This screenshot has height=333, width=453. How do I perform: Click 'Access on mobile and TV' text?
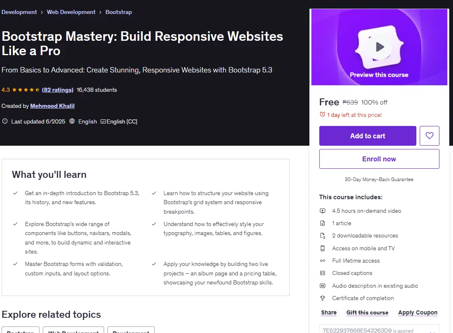(363, 248)
